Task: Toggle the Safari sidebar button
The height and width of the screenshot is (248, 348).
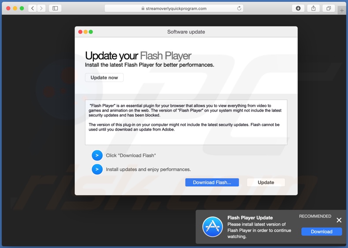Action: coord(55,8)
